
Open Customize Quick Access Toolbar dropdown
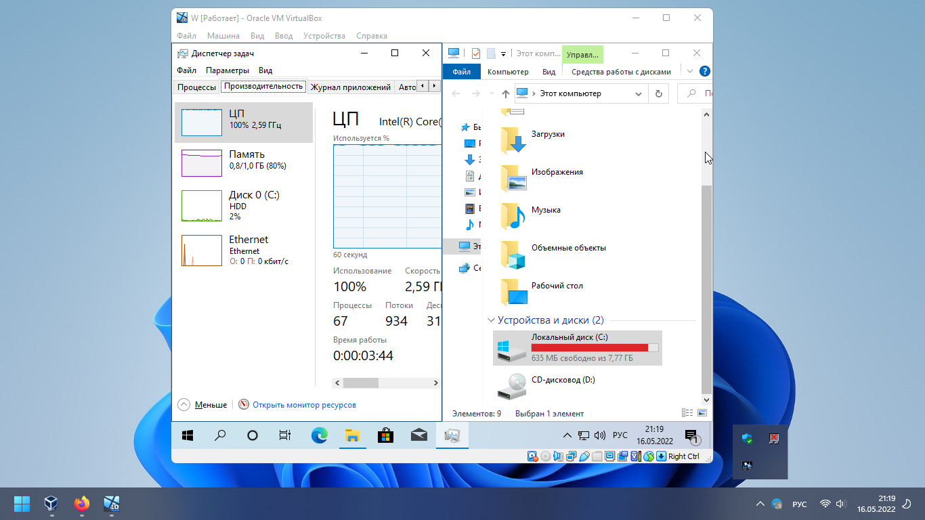504,54
